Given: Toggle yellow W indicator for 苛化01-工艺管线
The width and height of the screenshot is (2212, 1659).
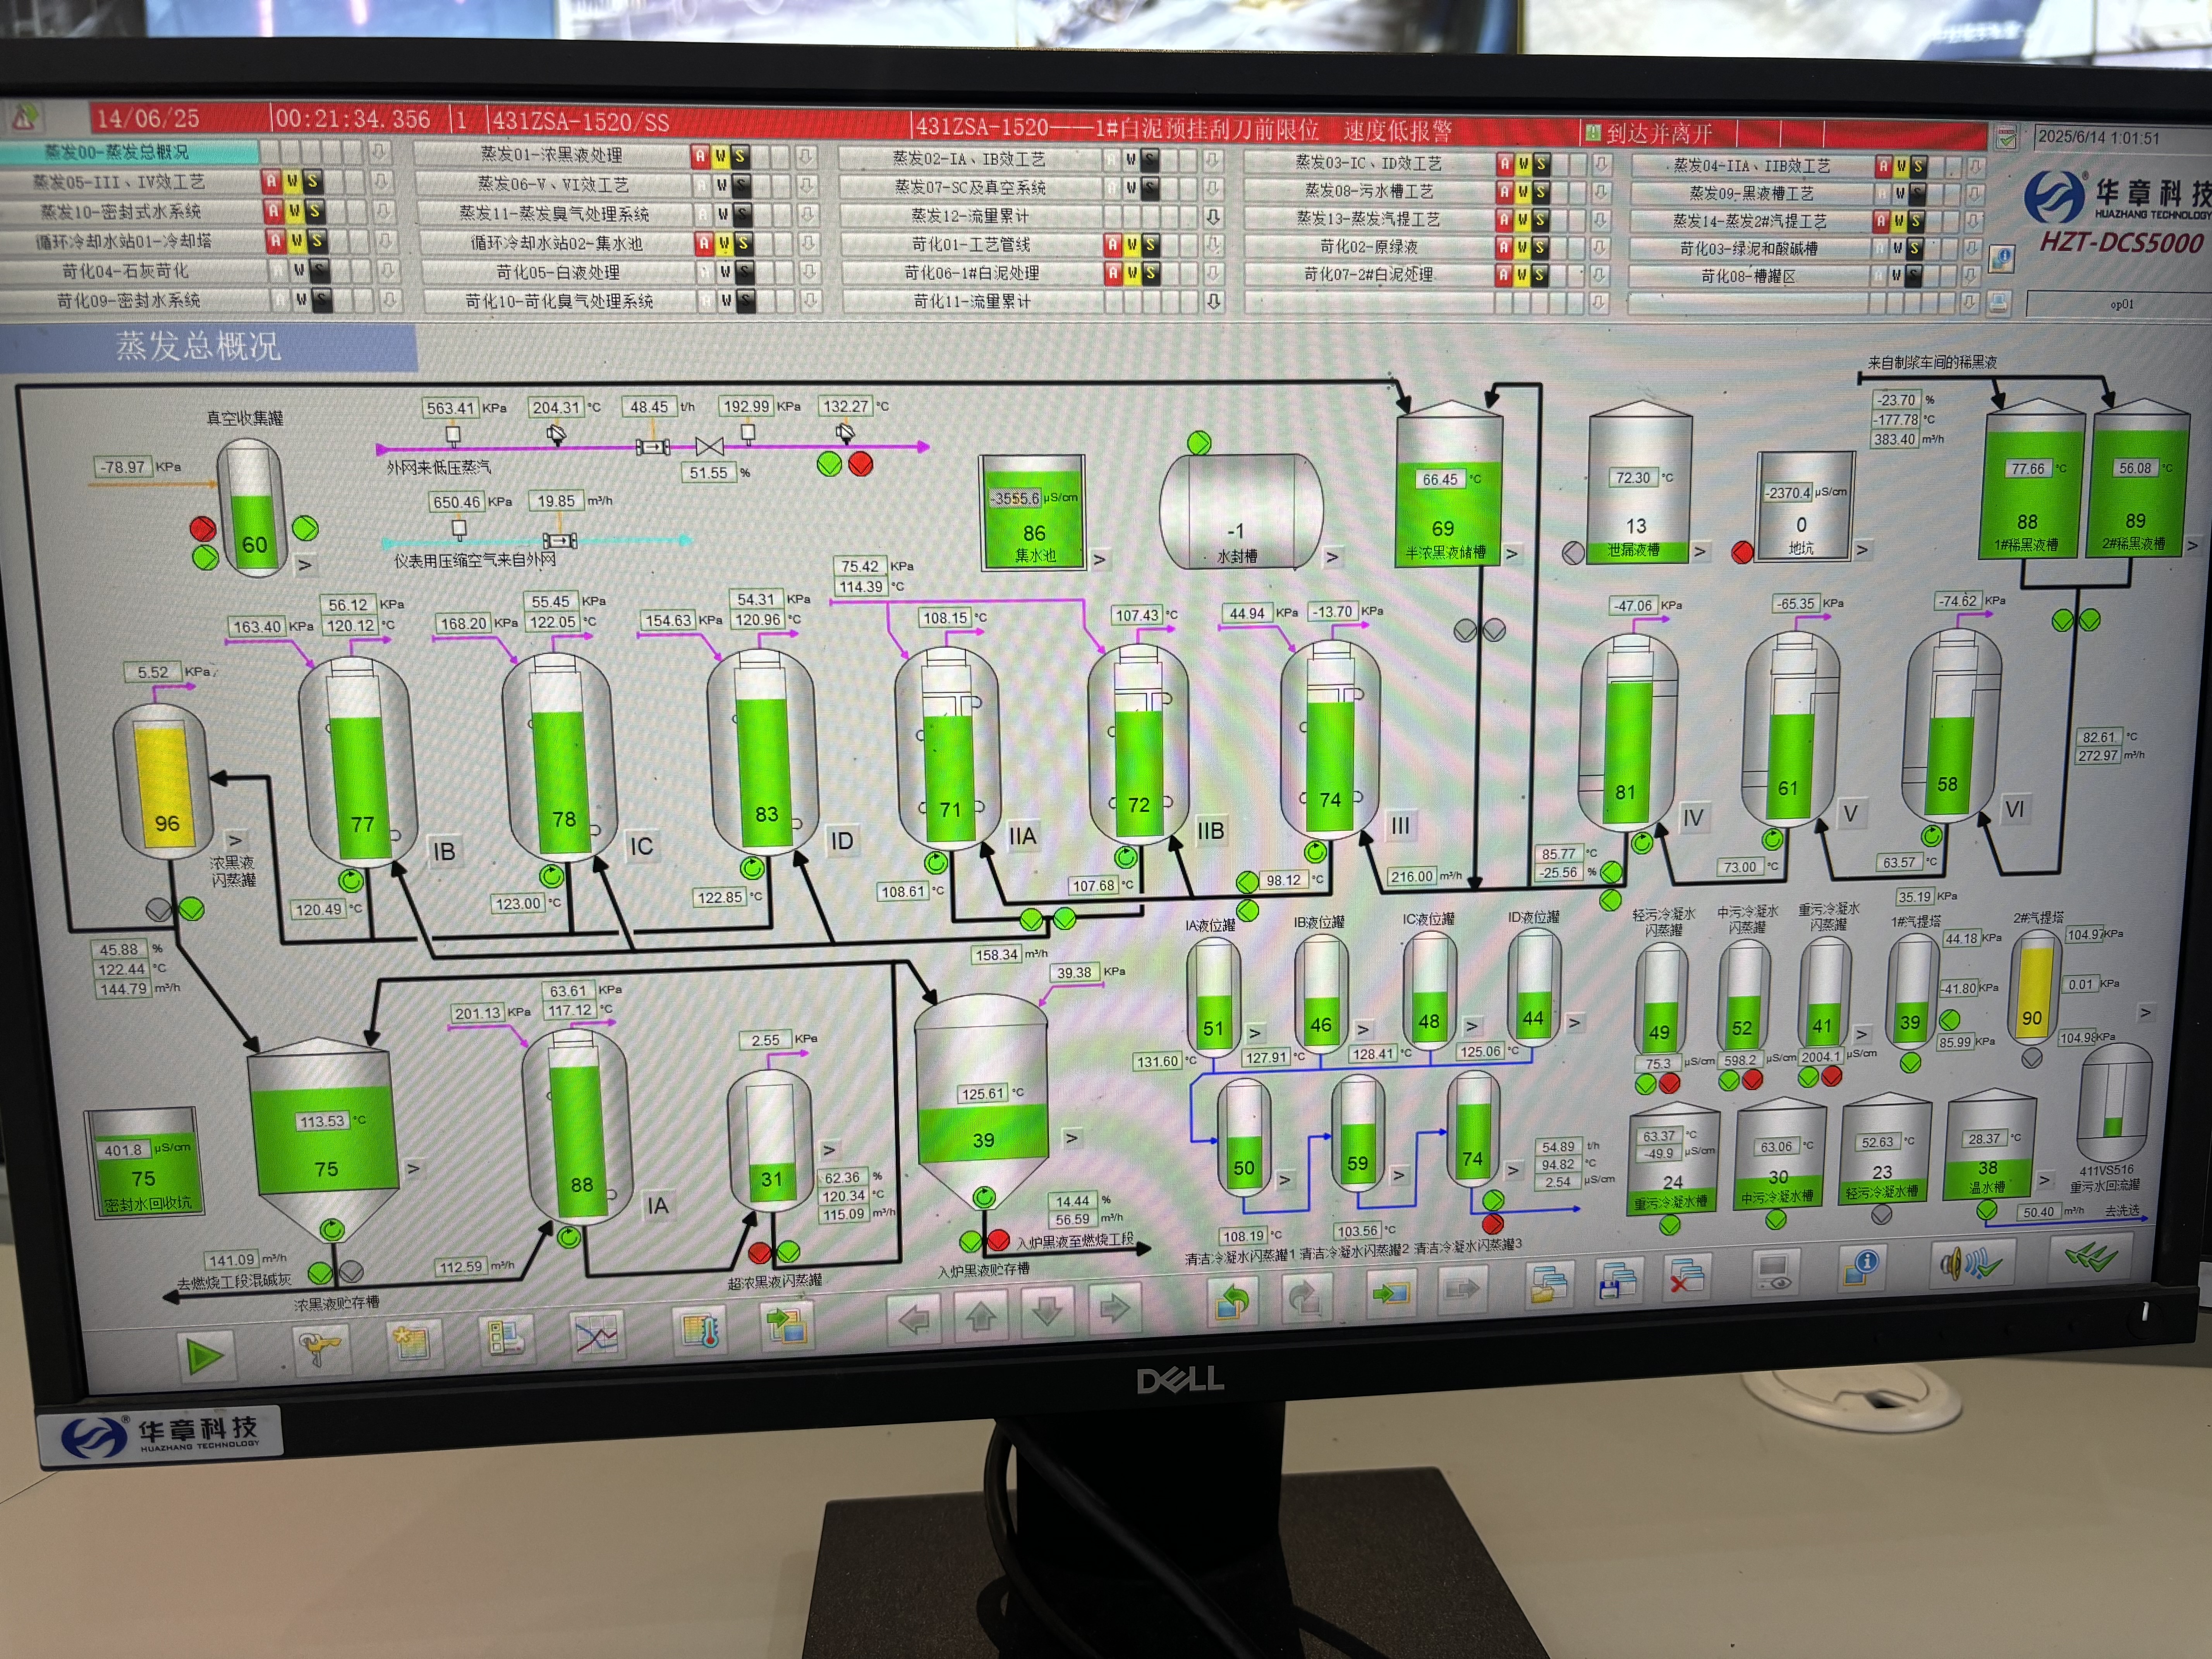Looking at the screenshot, I should tap(1131, 245).
